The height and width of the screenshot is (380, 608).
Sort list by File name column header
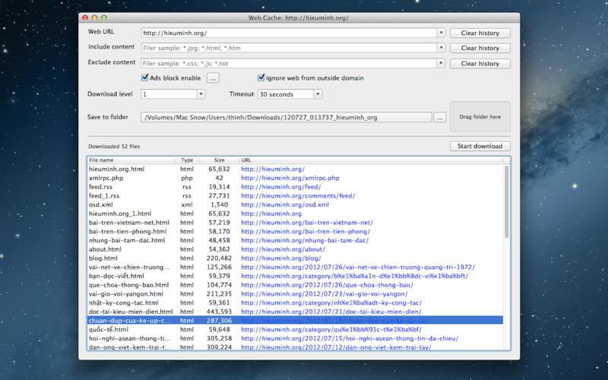pyautogui.click(x=131, y=160)
